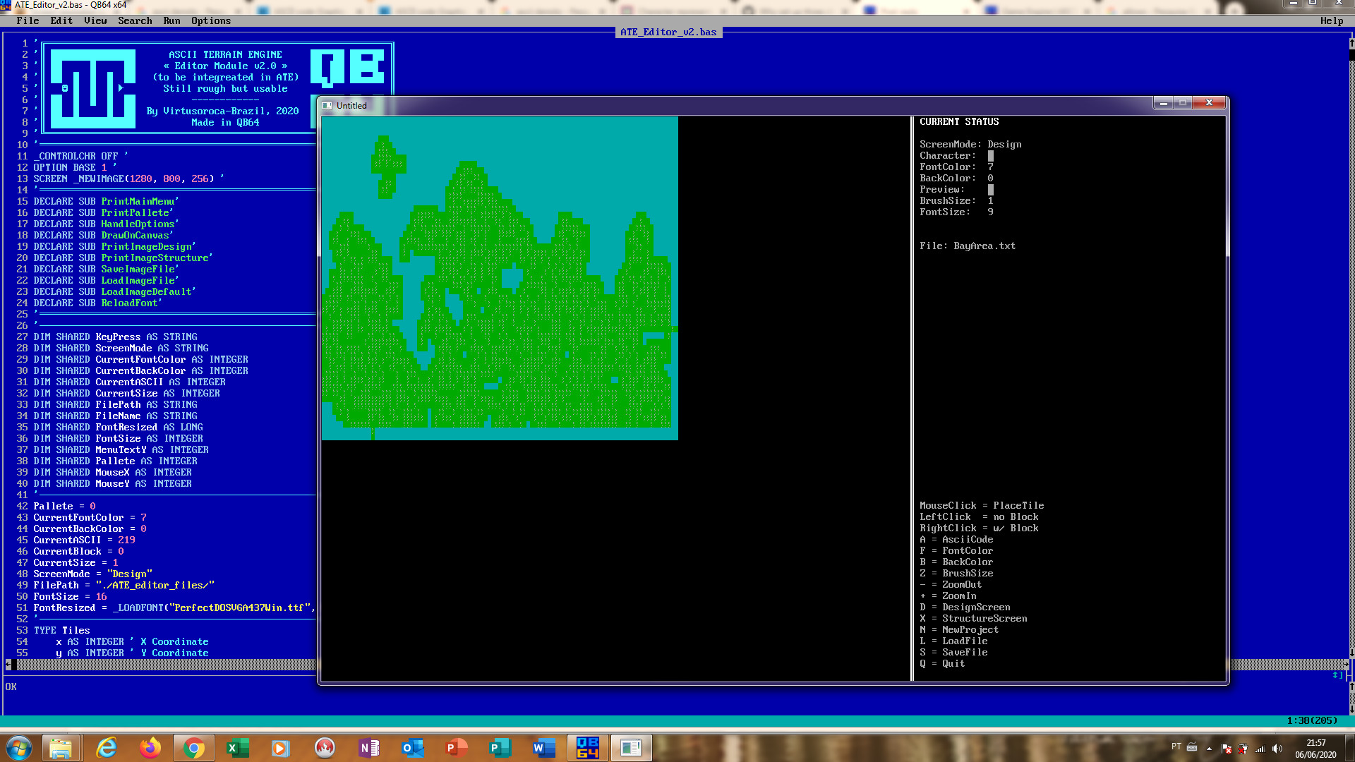The width and height of the screenshot is (1355, 762).
Task: Open the Run menu
Action: pyautogui.click(x=171, y=20)
